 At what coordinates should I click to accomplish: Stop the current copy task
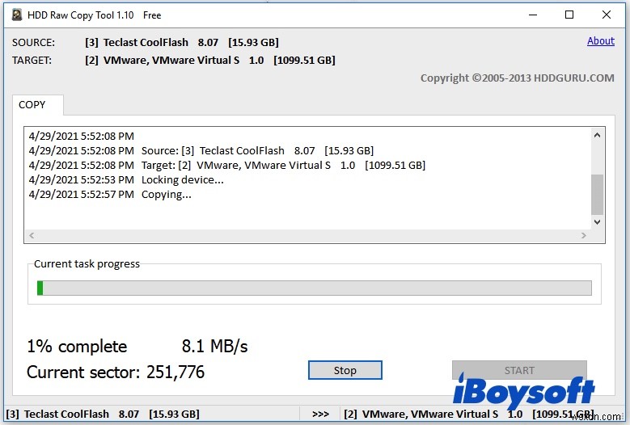345,370
